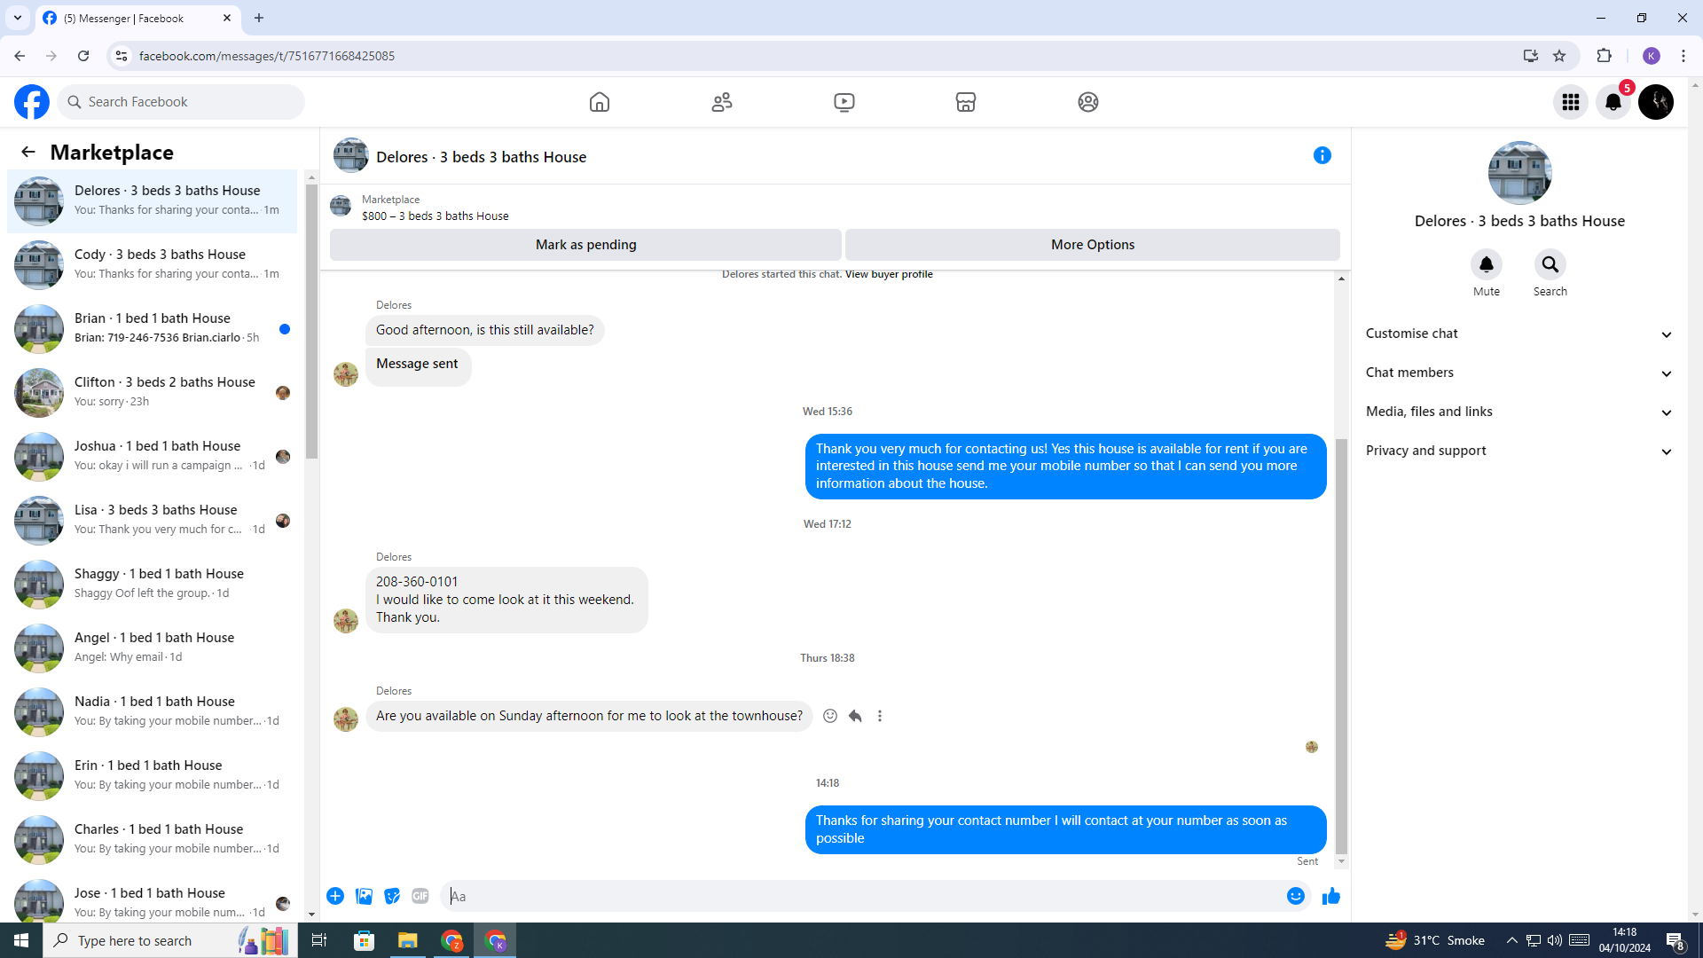Open Brian 1 bed 1 bath conversation
Screen dimensions: 1703x958
coord(152,328)
